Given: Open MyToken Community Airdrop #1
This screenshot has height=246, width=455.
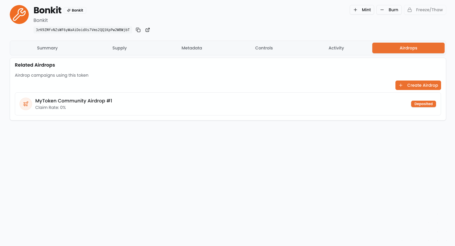Looking at the screenshot, I should [74, 101].
